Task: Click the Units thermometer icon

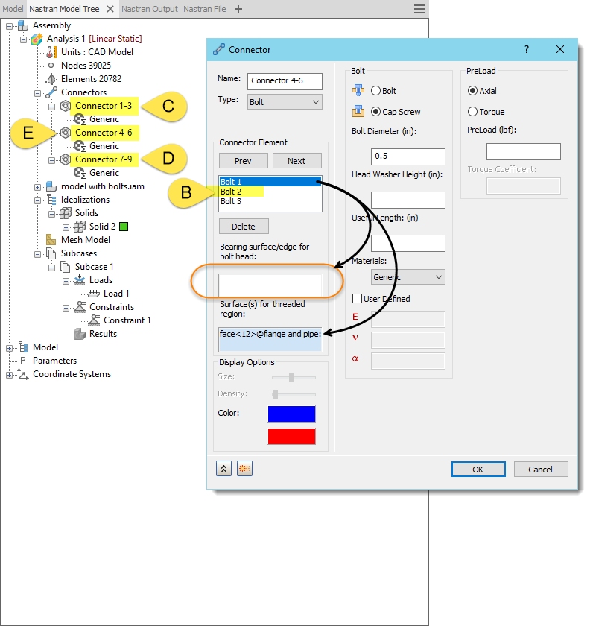Action: coord(51,52)
